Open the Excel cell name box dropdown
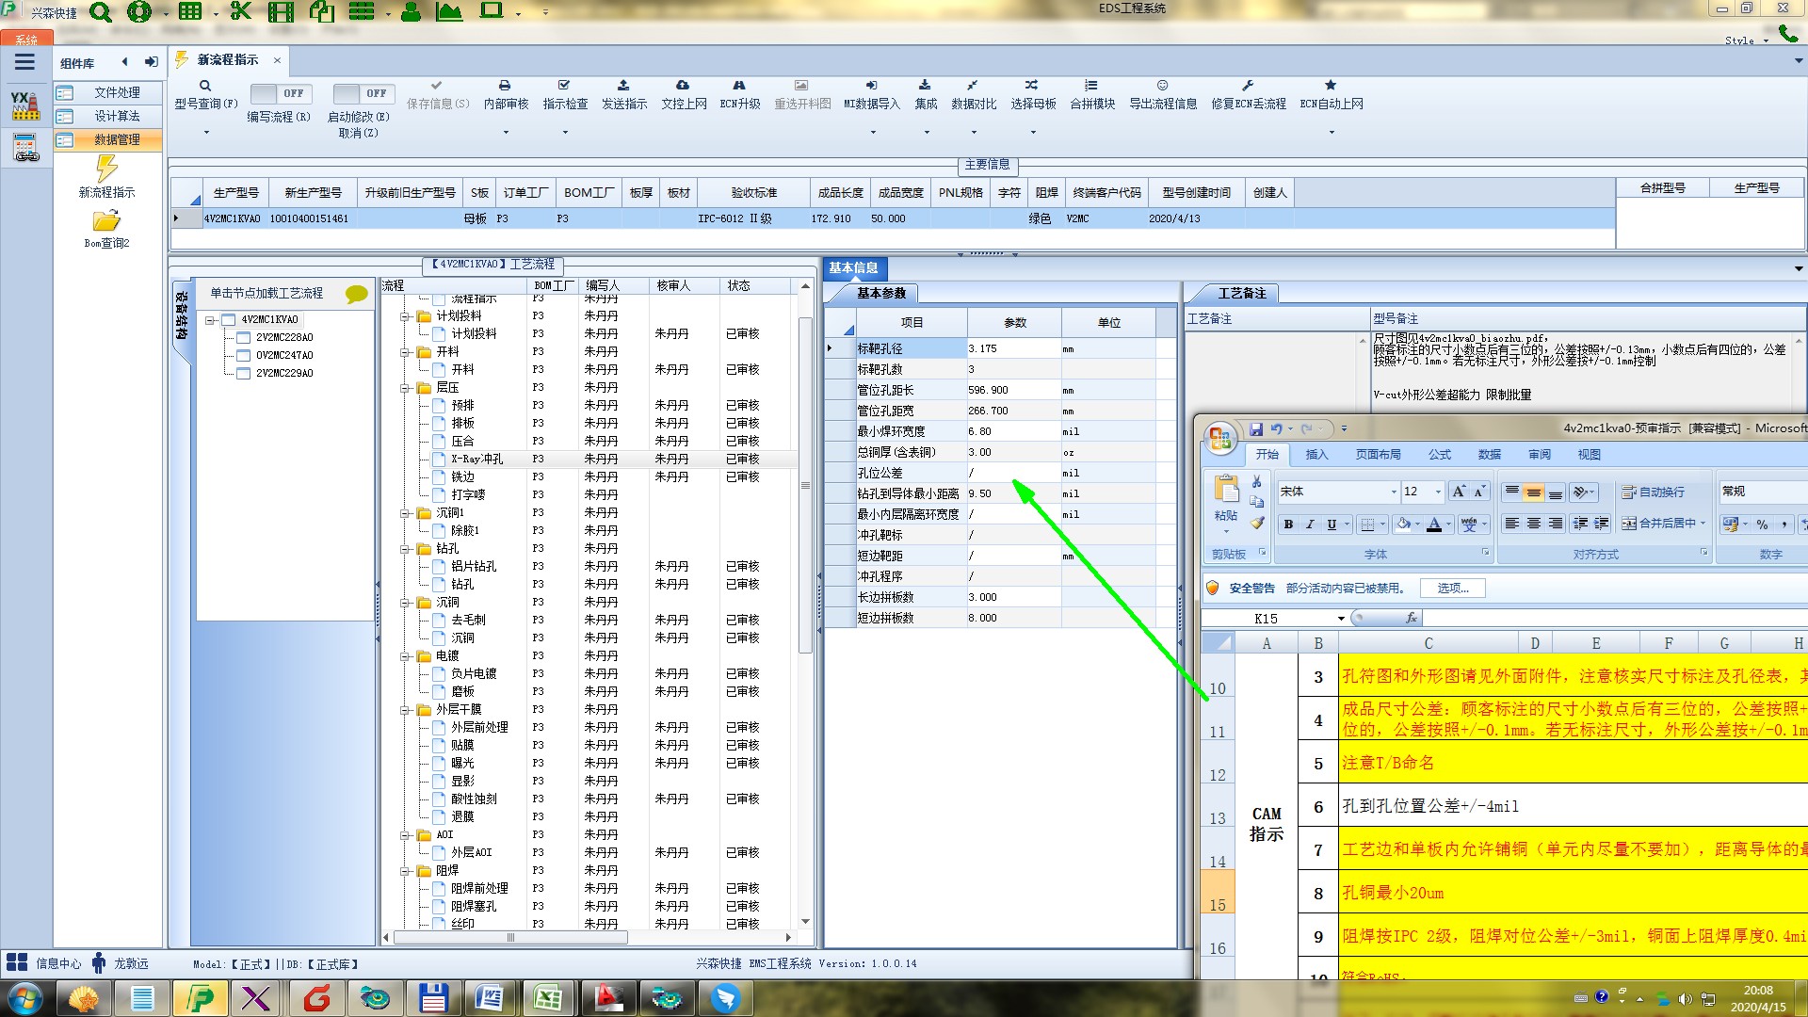 tap(1341, 619)
